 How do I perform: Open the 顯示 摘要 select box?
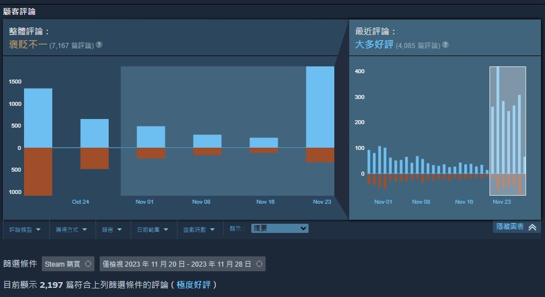pos(279,228)
